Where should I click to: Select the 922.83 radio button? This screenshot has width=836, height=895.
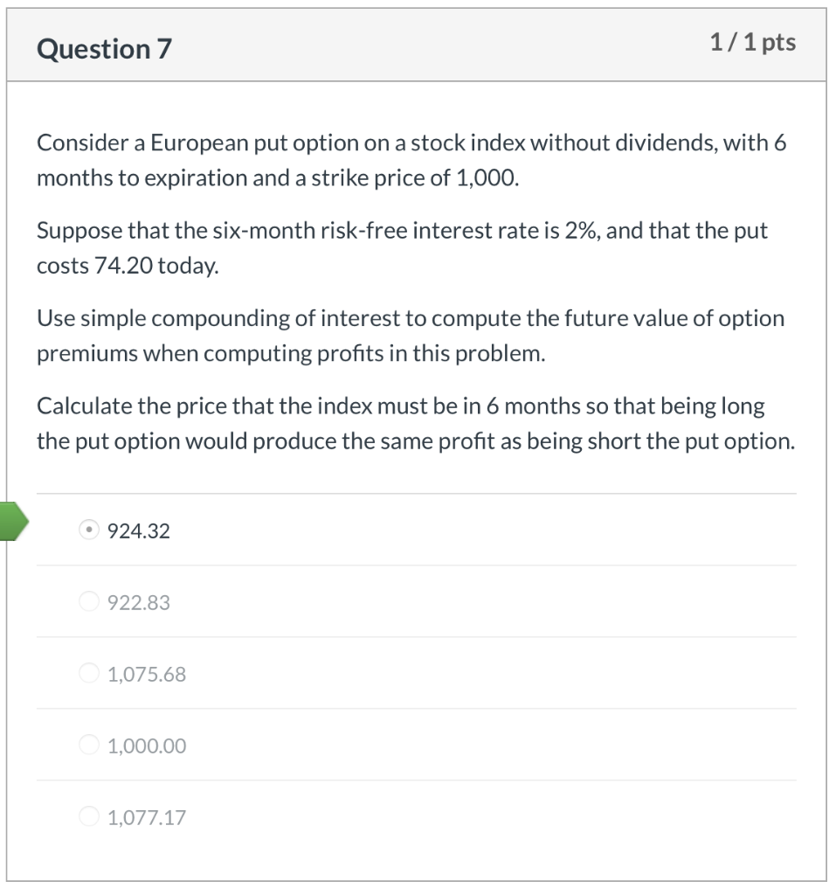click(x=89, y=602)
